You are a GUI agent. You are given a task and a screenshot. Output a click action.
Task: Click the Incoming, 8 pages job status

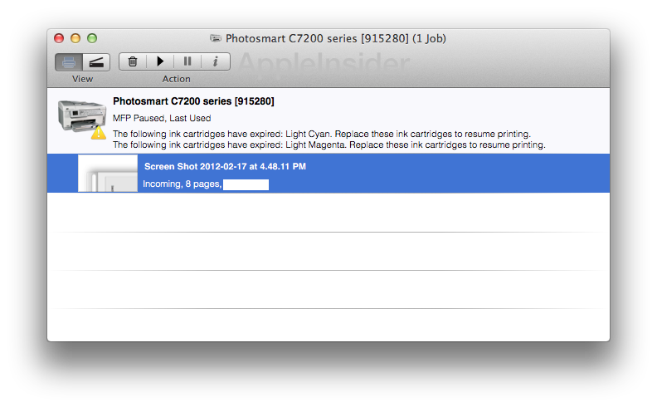coord(182,184)
